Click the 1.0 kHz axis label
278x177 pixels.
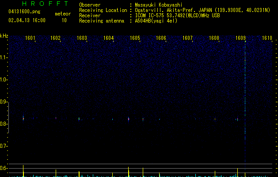pos(4,80)
